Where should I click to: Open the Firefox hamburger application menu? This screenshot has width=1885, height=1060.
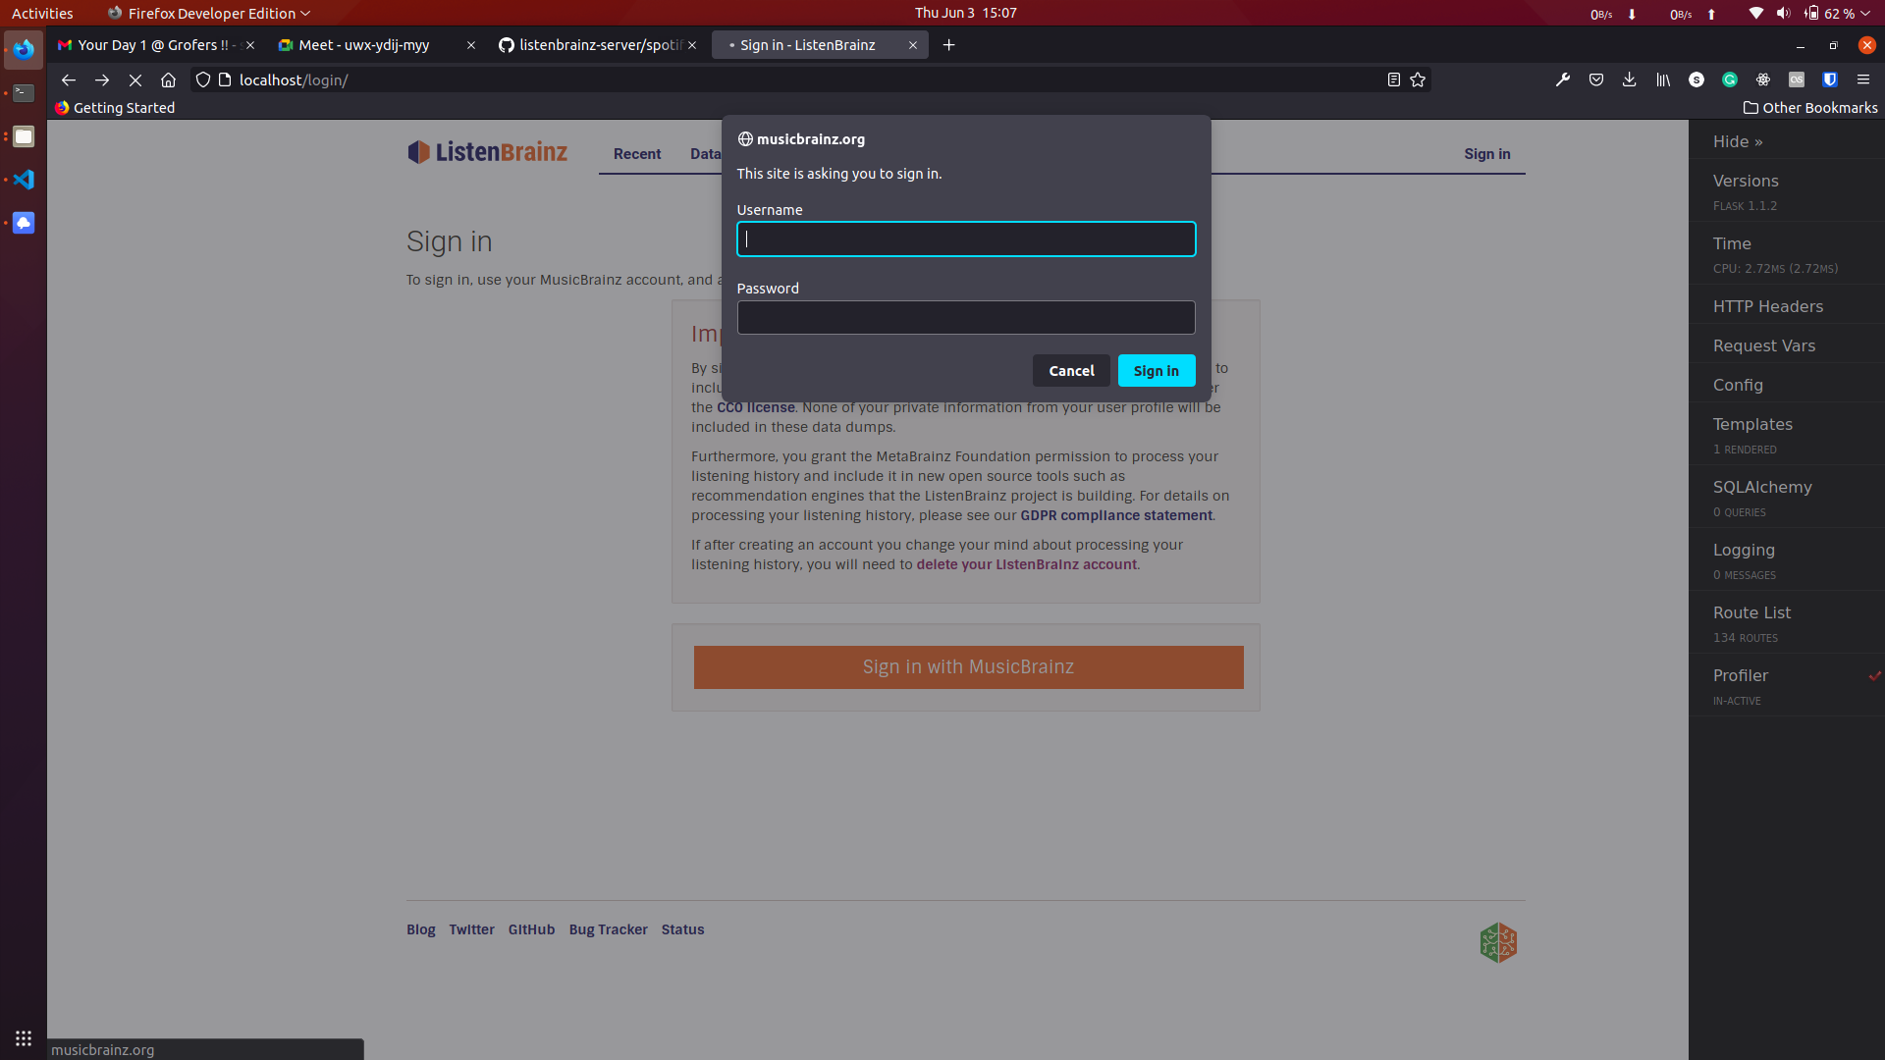pos(1863,80)
